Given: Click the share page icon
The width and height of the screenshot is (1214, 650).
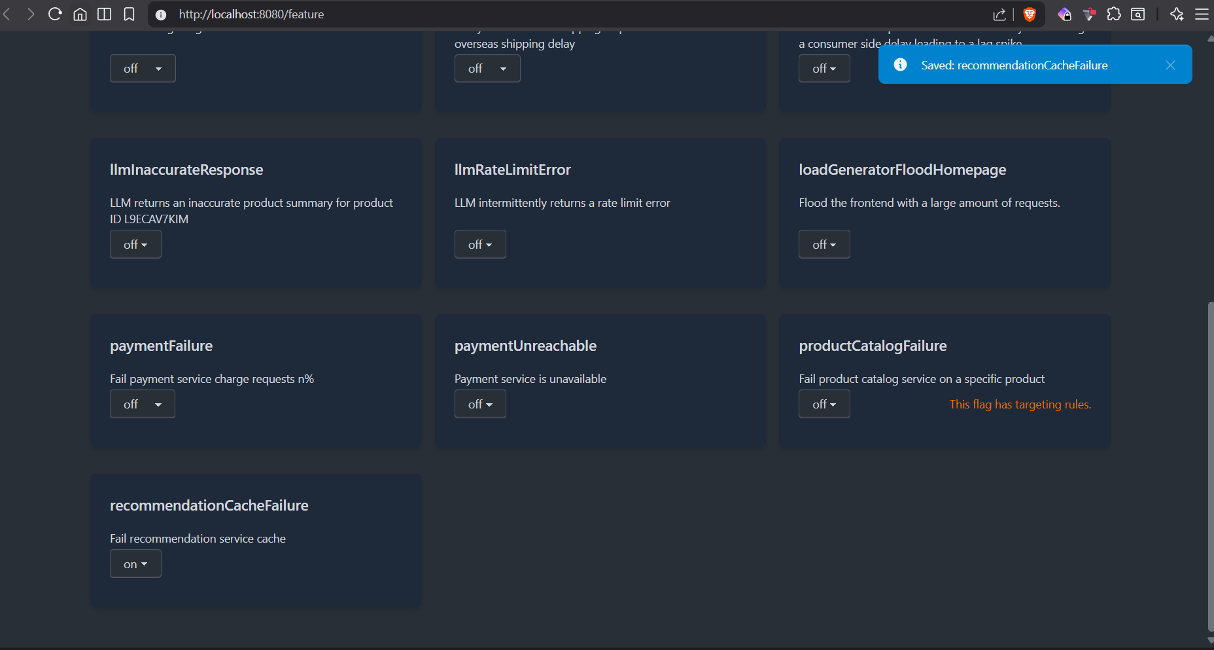Looking at the screenshot, I should click(x=999, y=14).
